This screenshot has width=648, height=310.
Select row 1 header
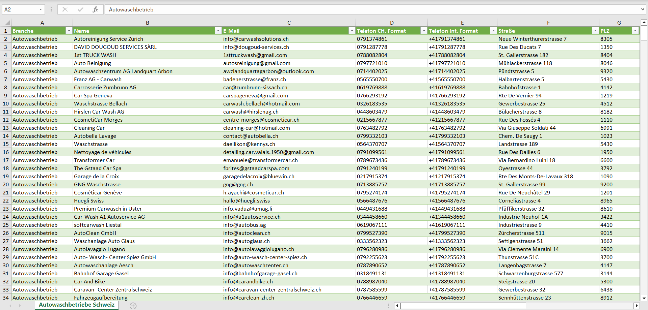(6, 31)
